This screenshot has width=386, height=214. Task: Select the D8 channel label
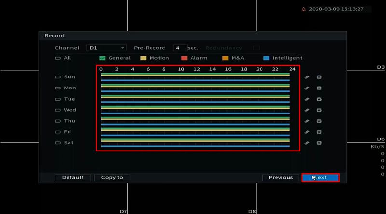coord(252,211)
